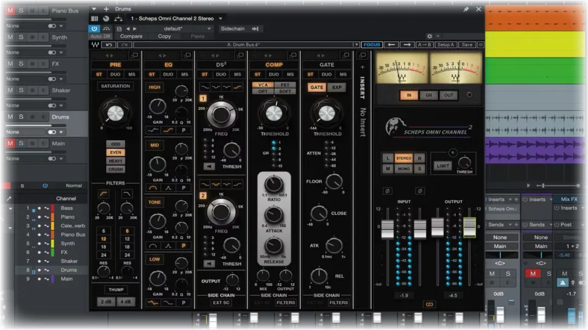588x330 pixels.
Task: Open the plugin slot dropdown for Scheps Omni Channel
Action: point(220,18)
